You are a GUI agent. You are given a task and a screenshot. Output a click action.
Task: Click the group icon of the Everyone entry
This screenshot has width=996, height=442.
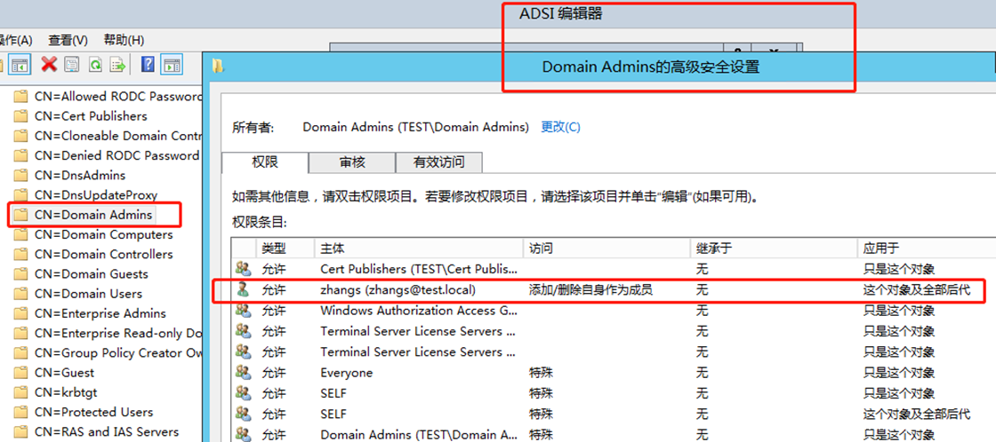point(243,372)
